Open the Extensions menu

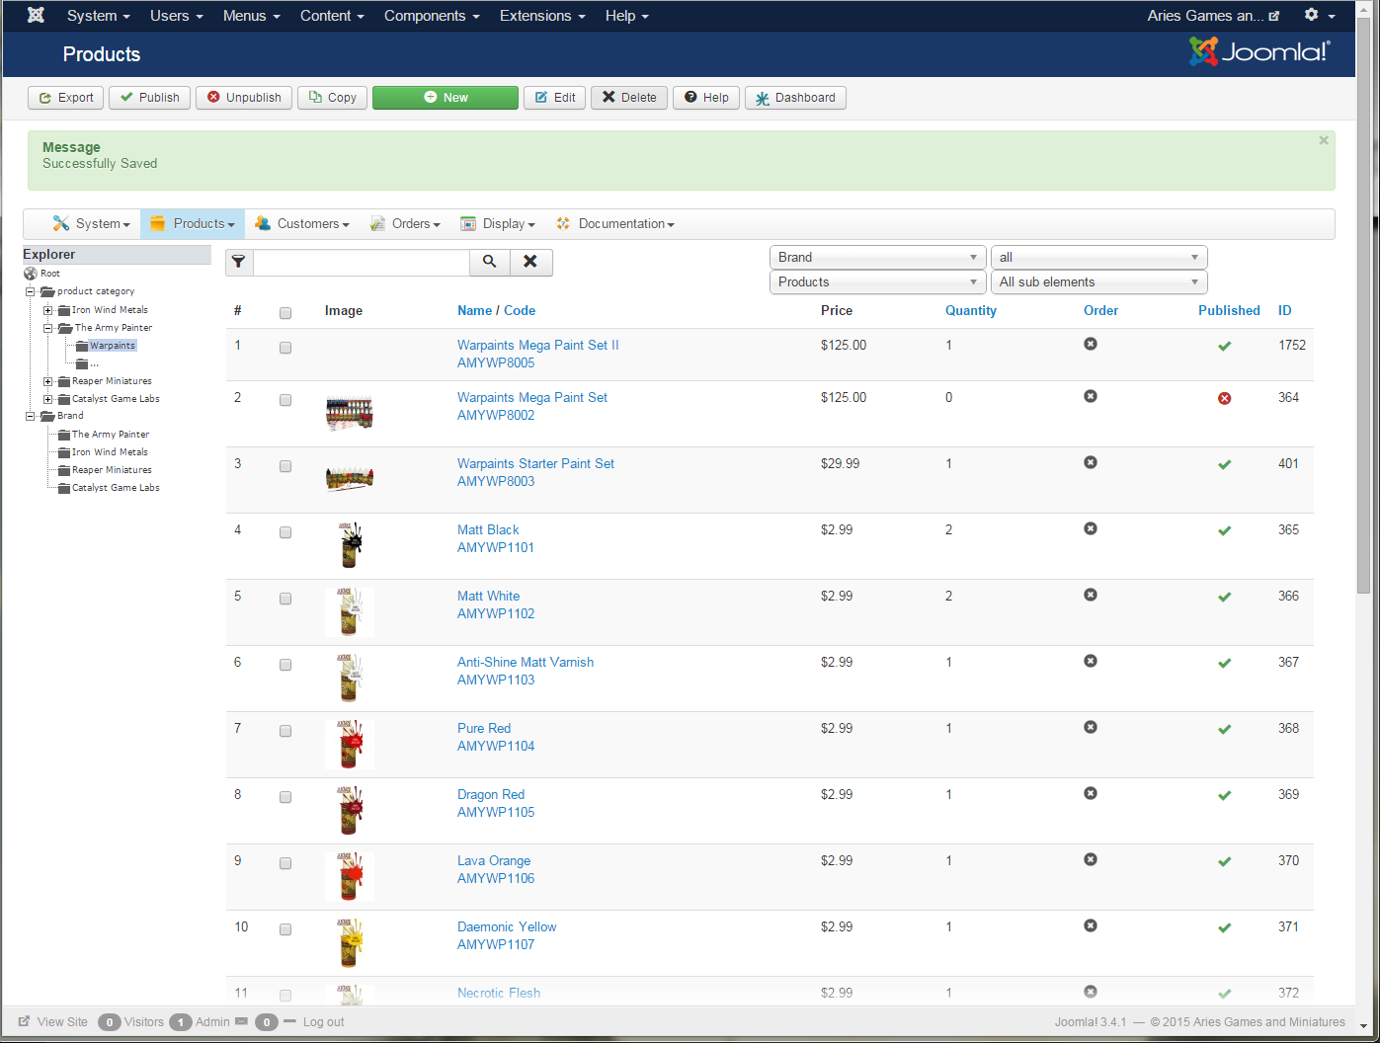click(x=542, y=16)
